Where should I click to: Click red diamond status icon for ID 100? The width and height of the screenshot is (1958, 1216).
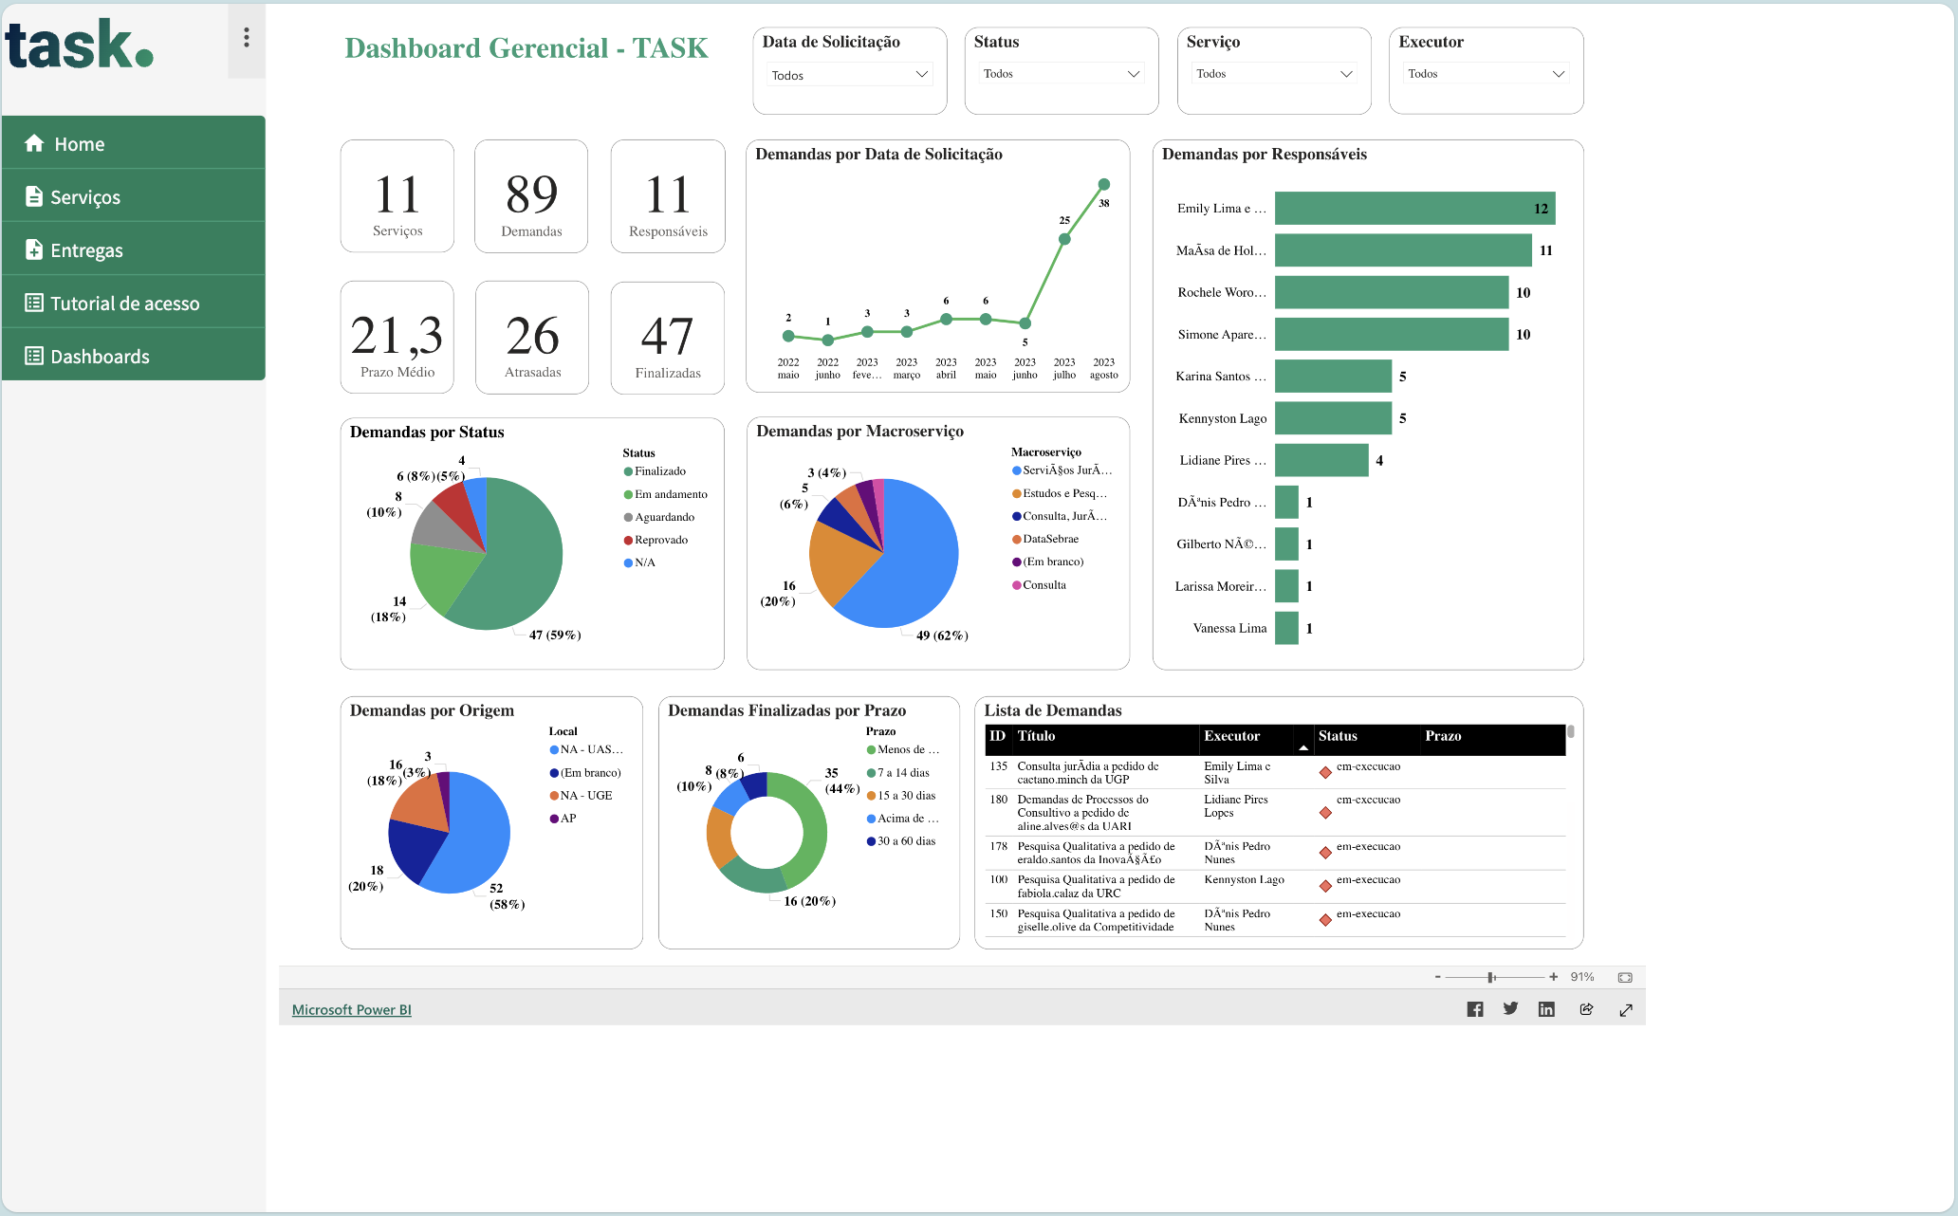pos(1325,886)
